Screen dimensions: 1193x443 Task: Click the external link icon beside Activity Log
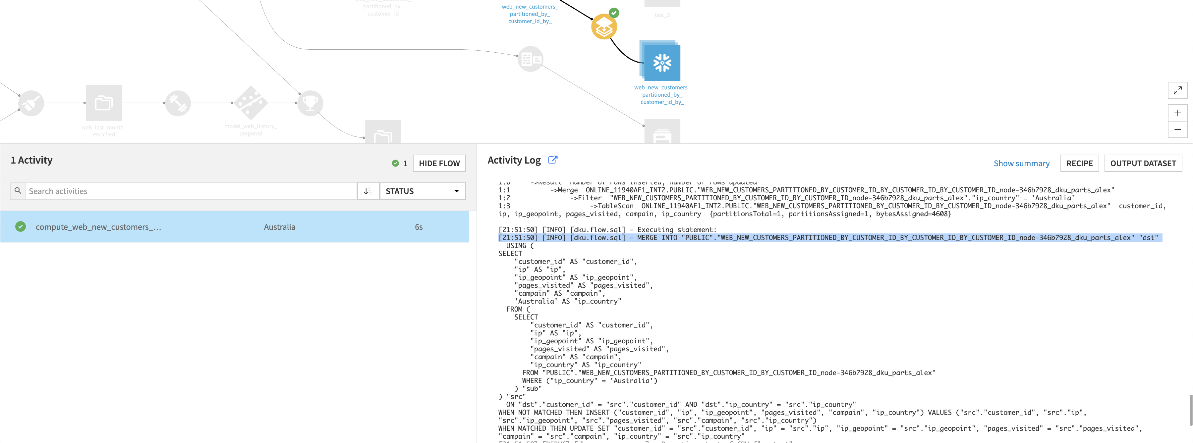click(x=554, y=159)
